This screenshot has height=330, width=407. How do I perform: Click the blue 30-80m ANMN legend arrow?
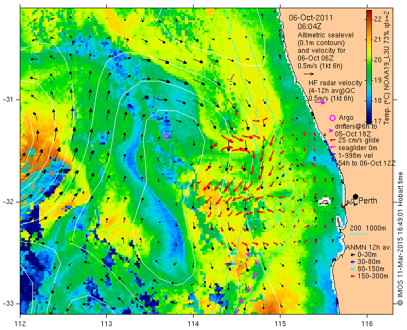tap(353, 262)
